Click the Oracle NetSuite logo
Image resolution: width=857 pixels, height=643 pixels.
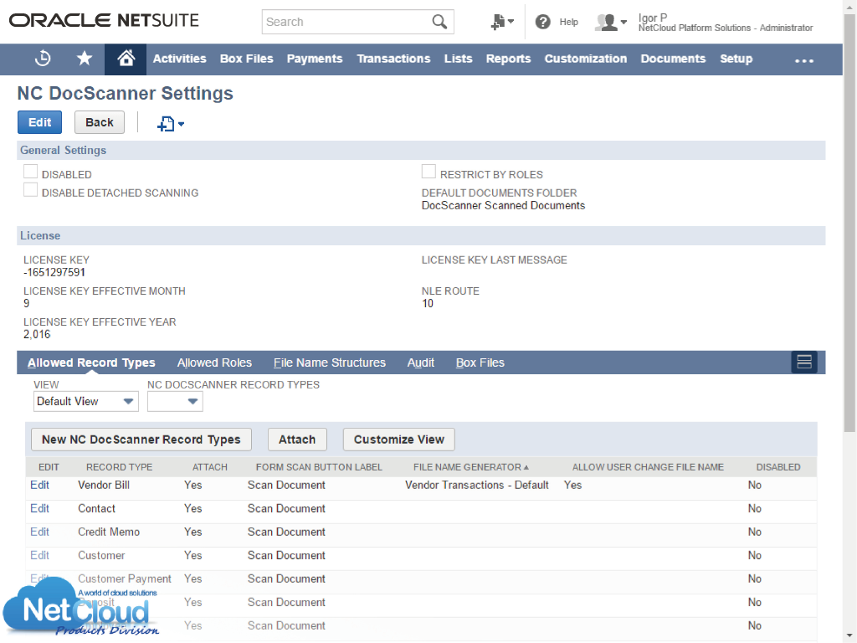pyautogui.click(x=104, y=21)
